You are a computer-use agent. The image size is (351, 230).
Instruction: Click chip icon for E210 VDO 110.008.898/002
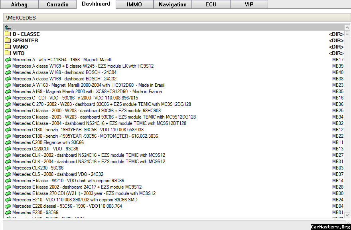pos(8,200)
